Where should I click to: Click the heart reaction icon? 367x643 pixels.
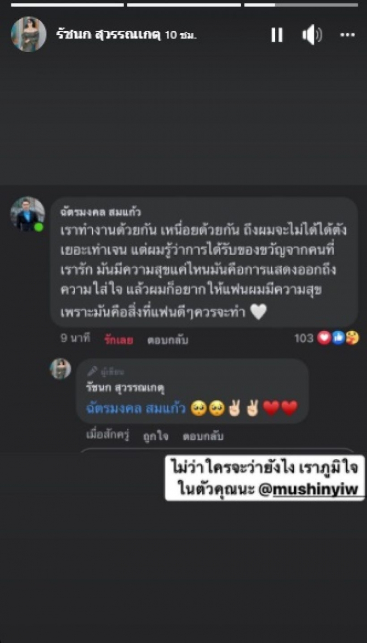point(324,339)
